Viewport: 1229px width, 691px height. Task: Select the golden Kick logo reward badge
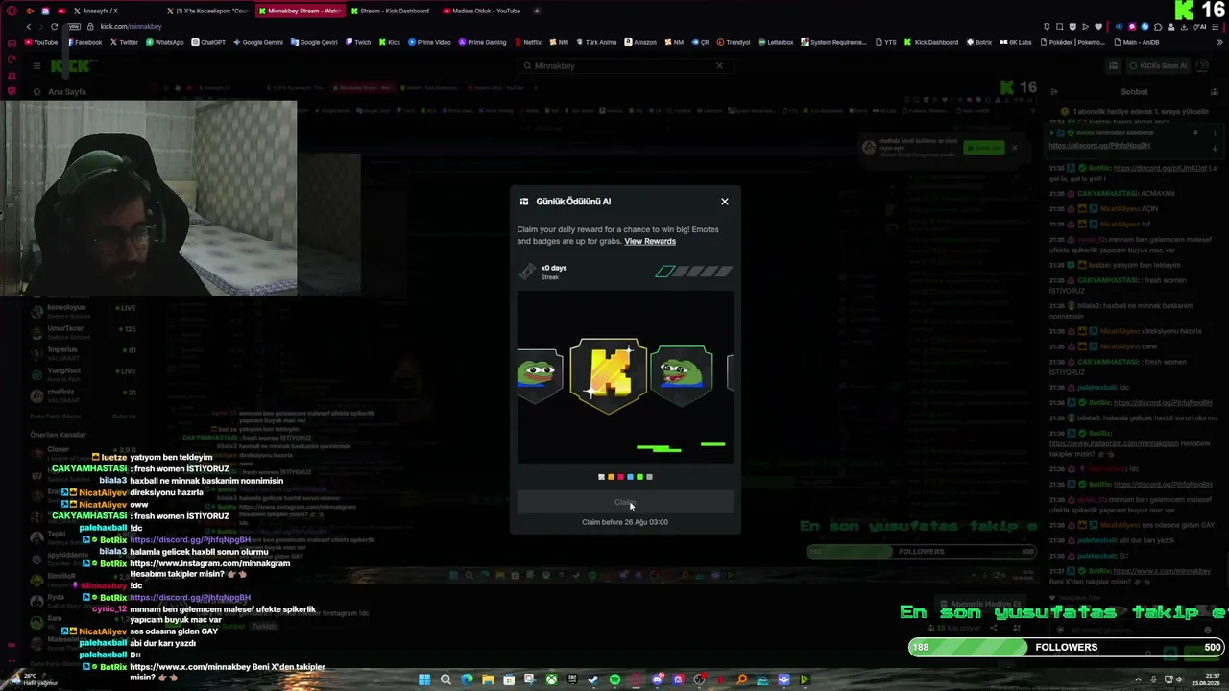[x=608, y=374]
